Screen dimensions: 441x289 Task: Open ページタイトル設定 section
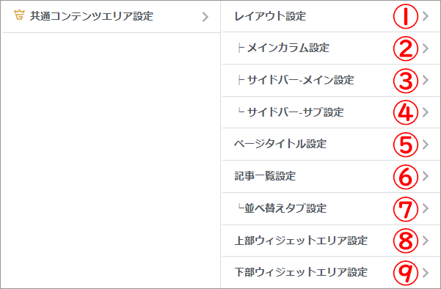click(x=331, y=144)
